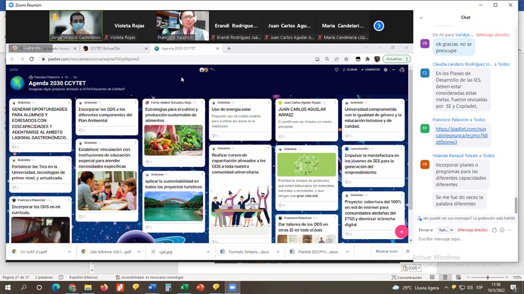Viewport: 524px width, 294px height.
Task: Click the COMPARTIR button on Padlet
Action: coord(370,70)
